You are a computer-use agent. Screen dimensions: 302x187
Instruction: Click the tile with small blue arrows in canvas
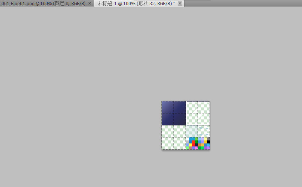204,131
